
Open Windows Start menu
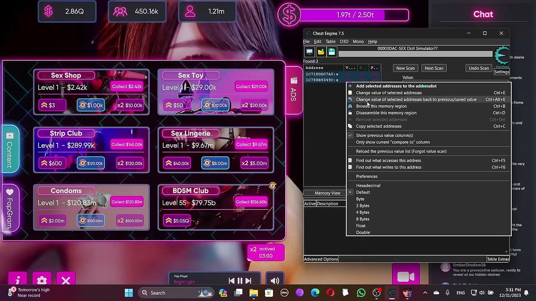click(129, 293)
